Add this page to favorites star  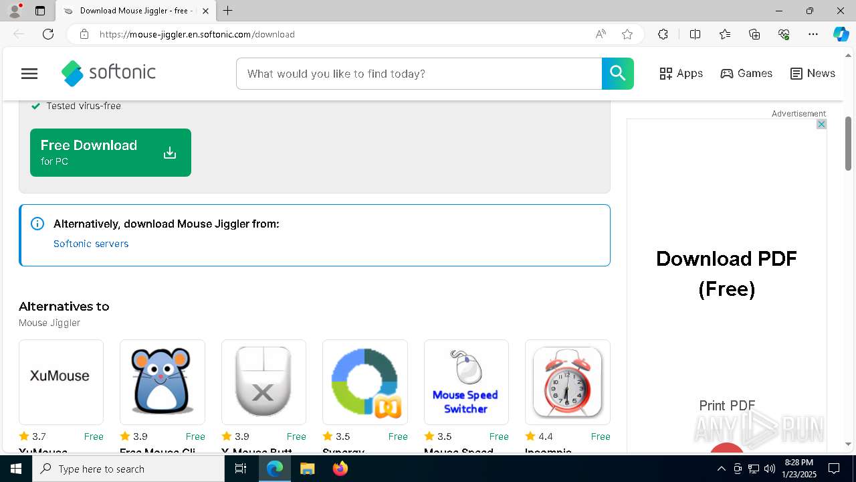click(627, 34)
